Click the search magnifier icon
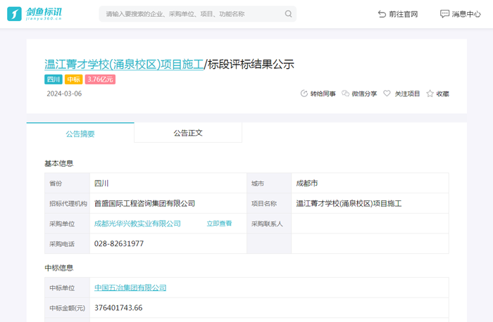The height and width of the screenshot is (322, 493). (288, 14)
